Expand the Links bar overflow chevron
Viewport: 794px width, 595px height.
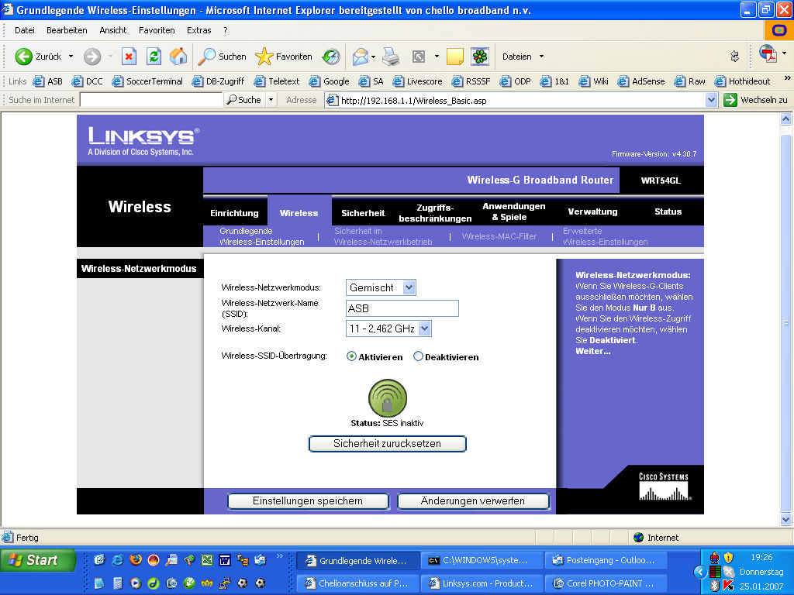[787, 78]
